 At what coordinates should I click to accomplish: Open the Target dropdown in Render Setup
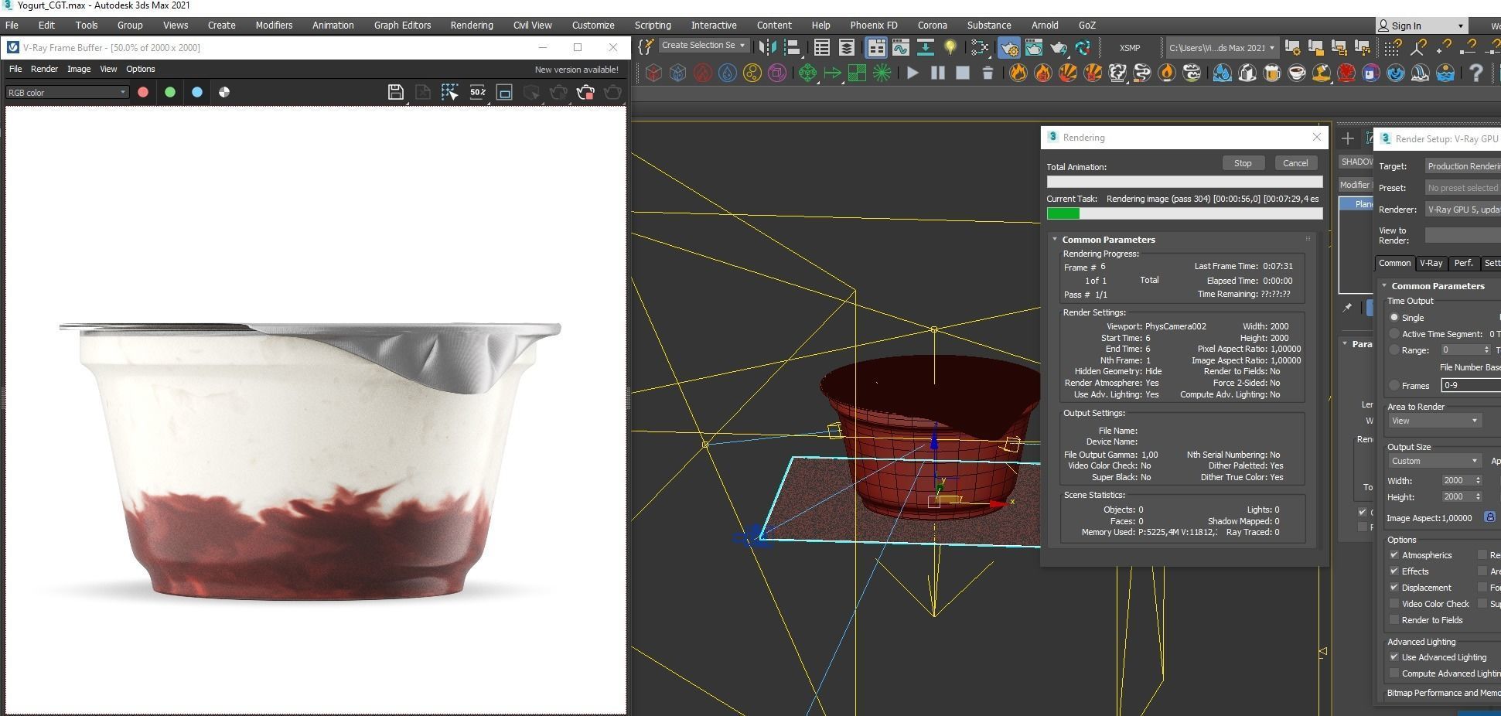[1462, 166]
